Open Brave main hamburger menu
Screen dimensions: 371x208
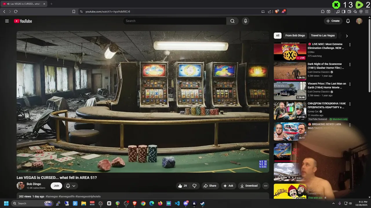[x=367, y=12]
